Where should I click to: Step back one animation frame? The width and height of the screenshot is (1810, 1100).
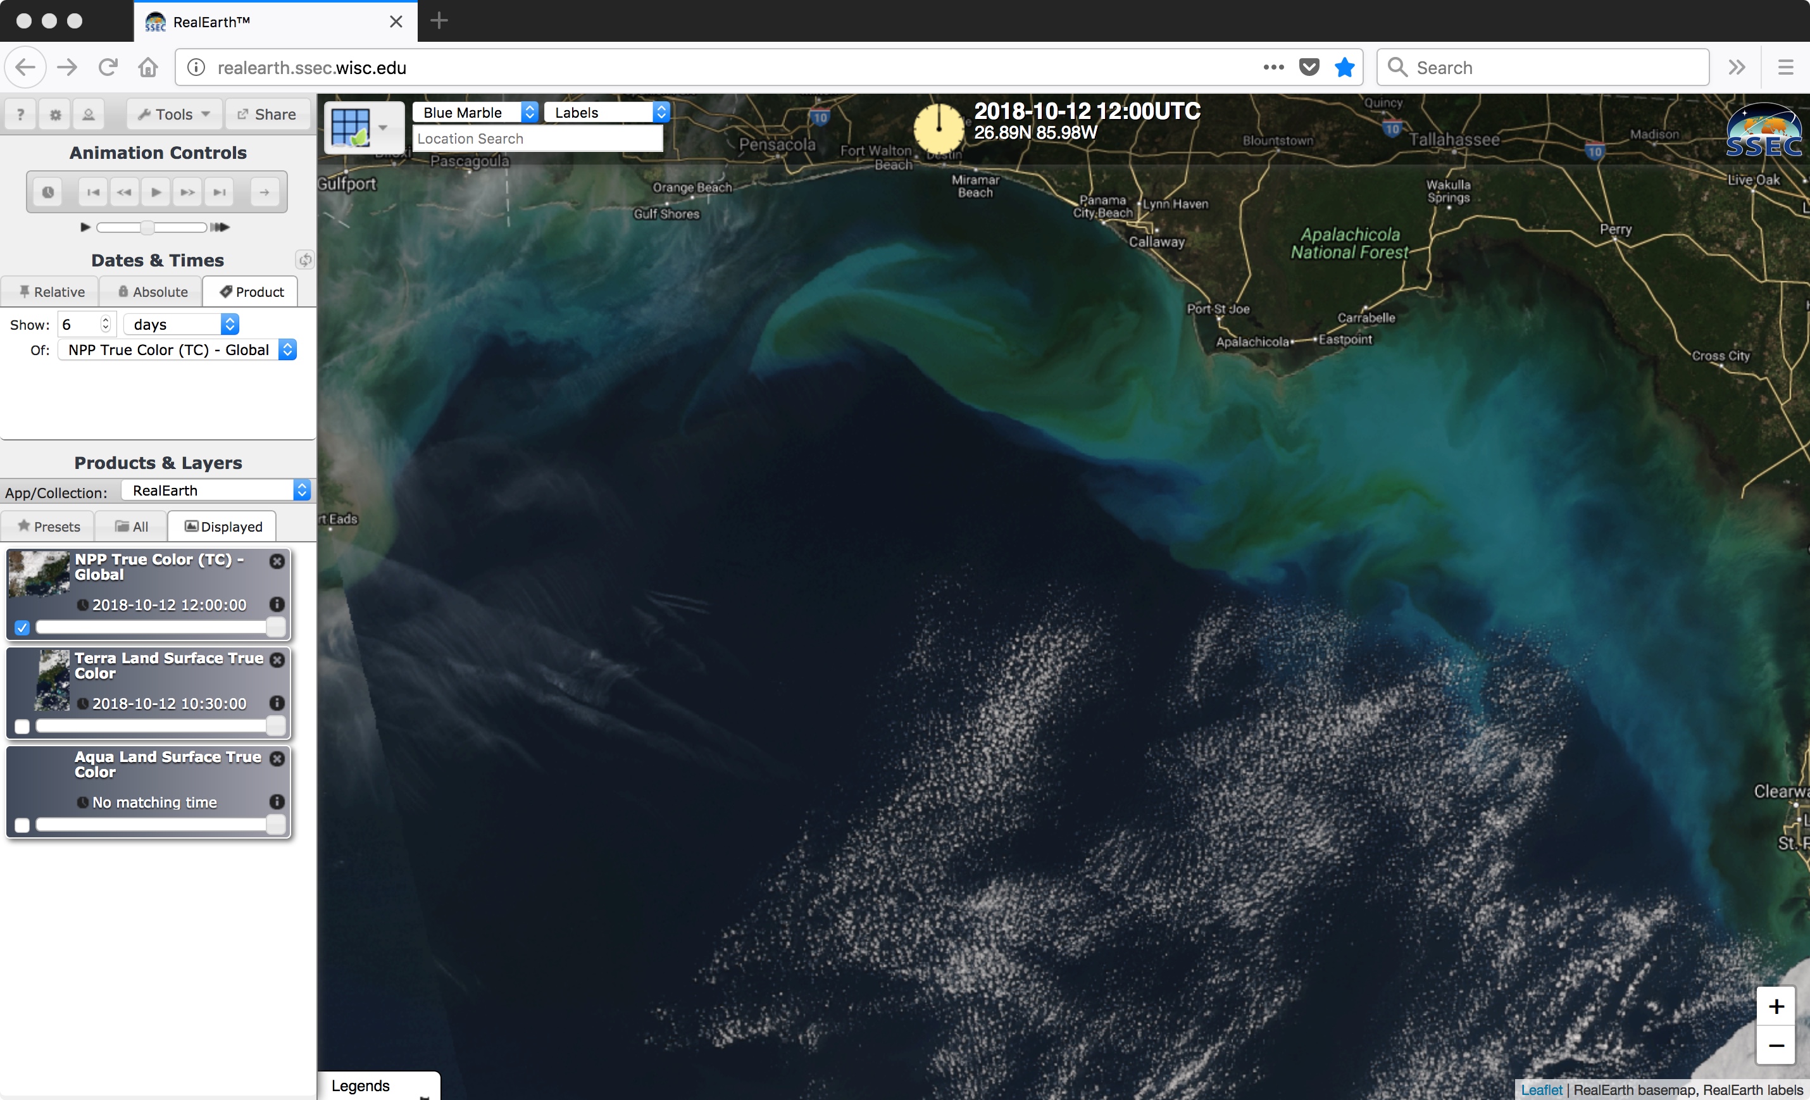pyautogui.click(x=124, y=192)
